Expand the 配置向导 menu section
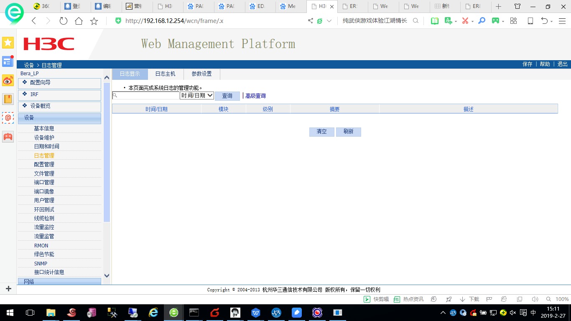The width and height of the screenshot is (571, 321). click(59, 83)
